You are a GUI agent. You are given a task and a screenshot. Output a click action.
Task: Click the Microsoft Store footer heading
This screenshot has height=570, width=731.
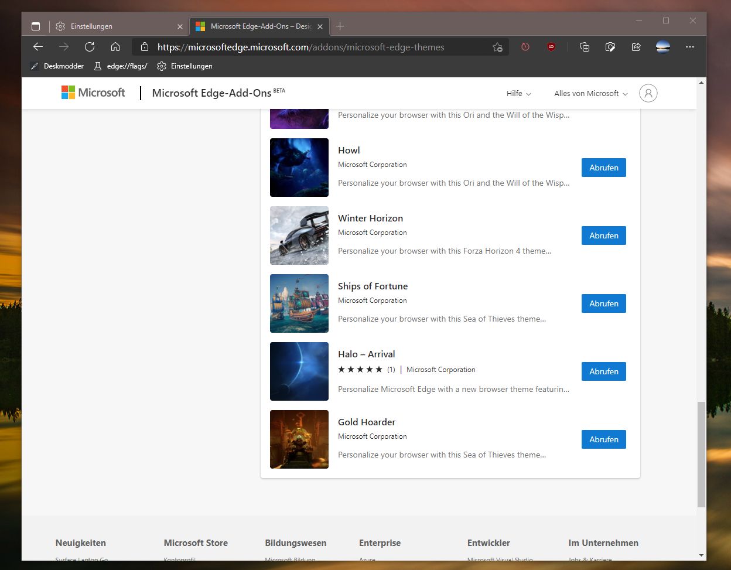196,543
